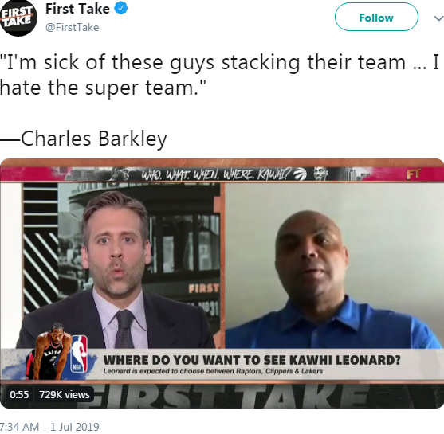The image size is (444, 434).
Task: Click the 0:55 video duration badge
Action: point(19,394)
